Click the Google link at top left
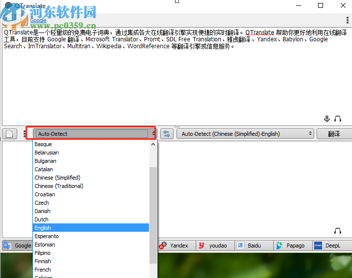The height and width of the screenshot is (278, 352). pyautogui.click(x=38, y=20)
